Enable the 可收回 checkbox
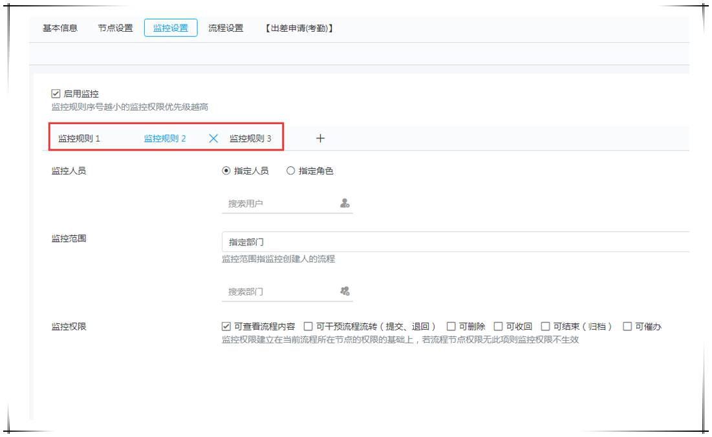 click(499, 326)
